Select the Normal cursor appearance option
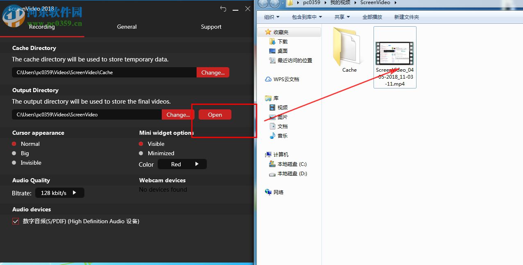 26,144
